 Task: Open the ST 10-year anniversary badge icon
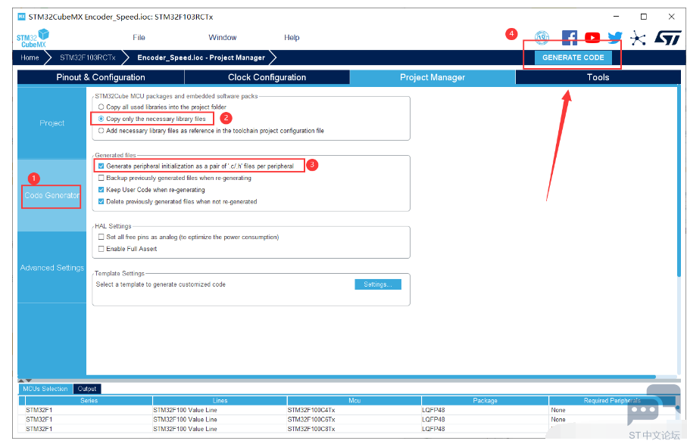click(542, 38)
